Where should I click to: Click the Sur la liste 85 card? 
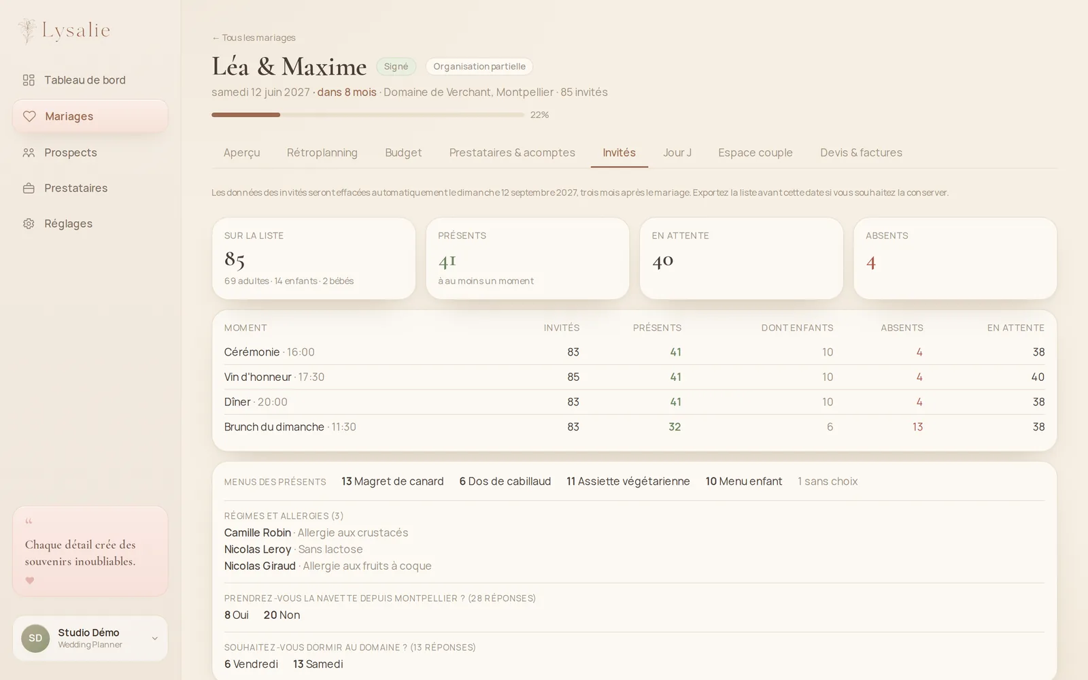(313, 258)
